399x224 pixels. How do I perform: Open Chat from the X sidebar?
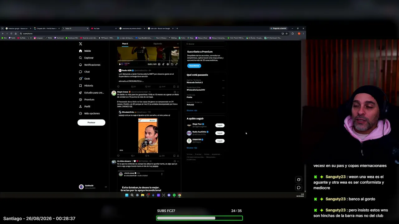click(x=84, y=72)
